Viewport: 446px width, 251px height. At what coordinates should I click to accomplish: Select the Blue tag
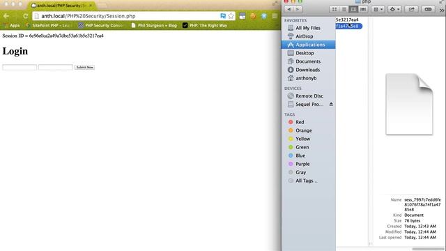(308, 155)
